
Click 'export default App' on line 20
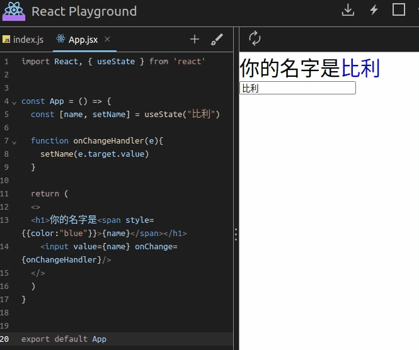(x=64, y=339)
